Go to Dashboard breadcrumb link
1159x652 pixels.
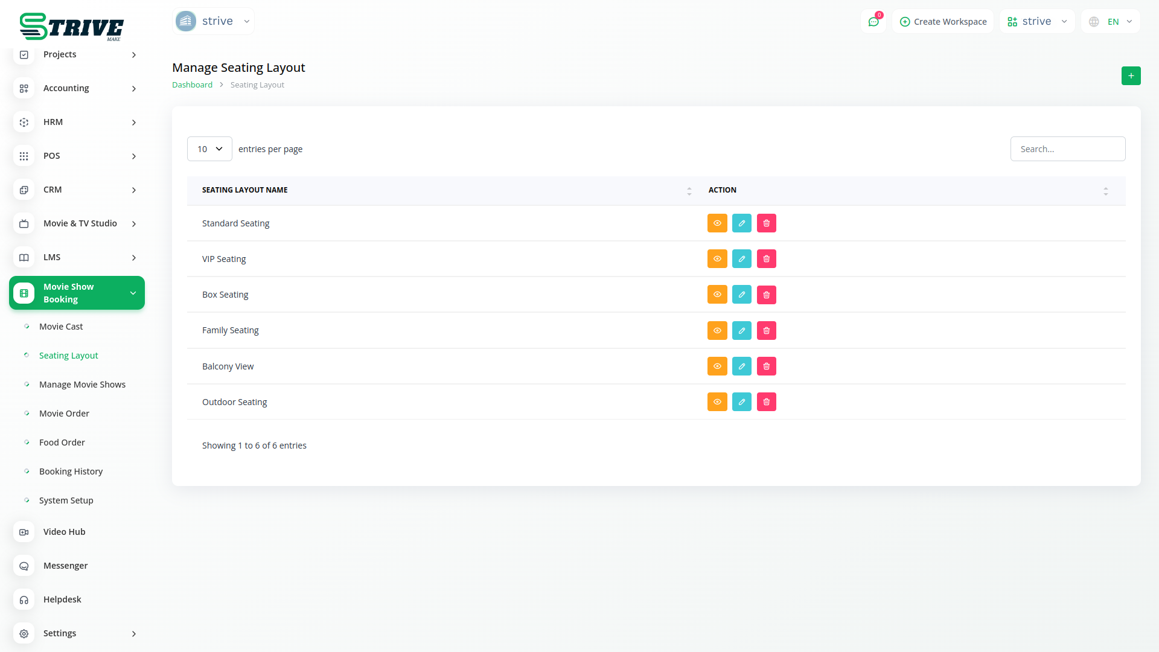coord(192,85)
